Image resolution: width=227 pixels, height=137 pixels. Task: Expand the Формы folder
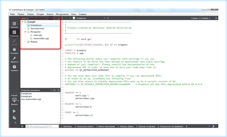(25, 42)
